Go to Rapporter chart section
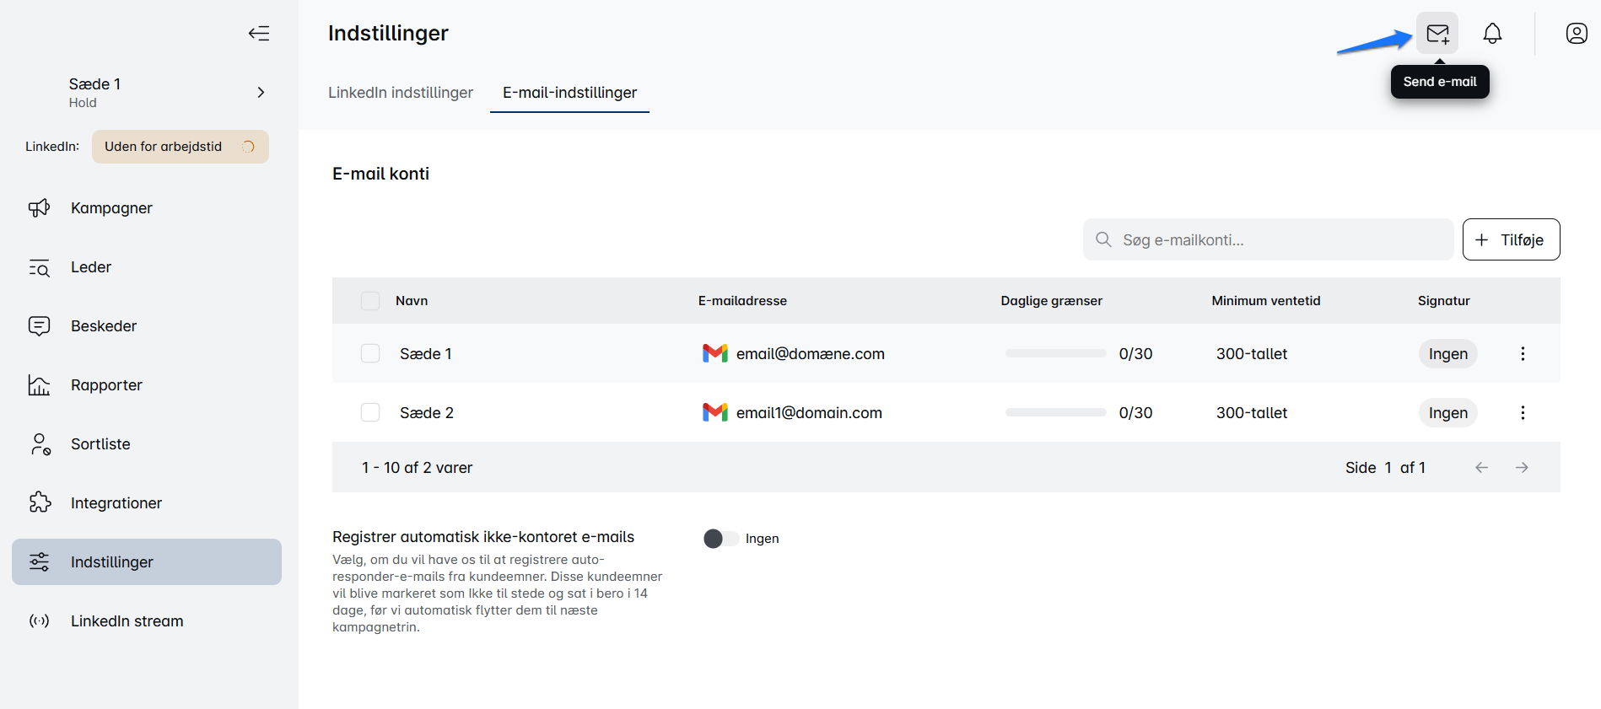 pos(106,385)
